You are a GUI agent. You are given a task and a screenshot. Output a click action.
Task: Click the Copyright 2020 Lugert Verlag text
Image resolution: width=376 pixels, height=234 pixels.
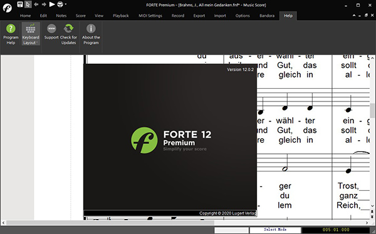[x=228, y=213]
